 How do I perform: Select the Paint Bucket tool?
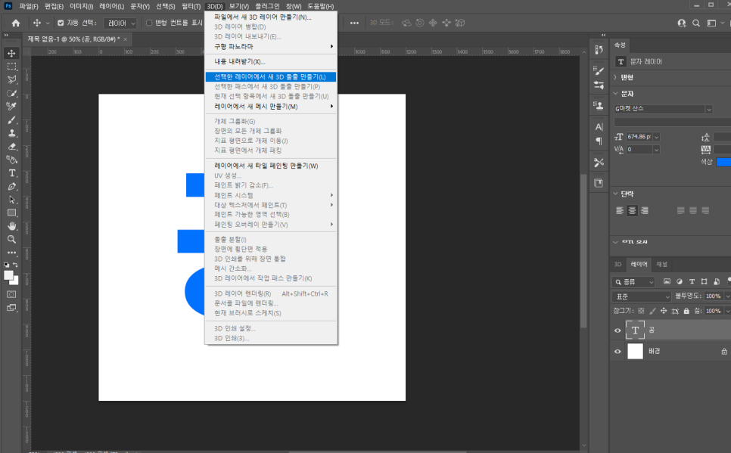(11, 160)
